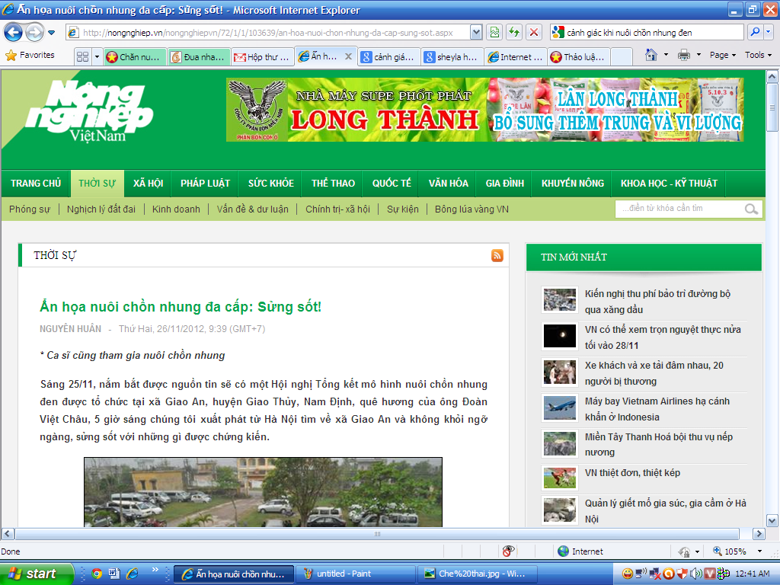Click the nguyệt thực news thumbnail
The image size is (780, 585).
(559, 336)
